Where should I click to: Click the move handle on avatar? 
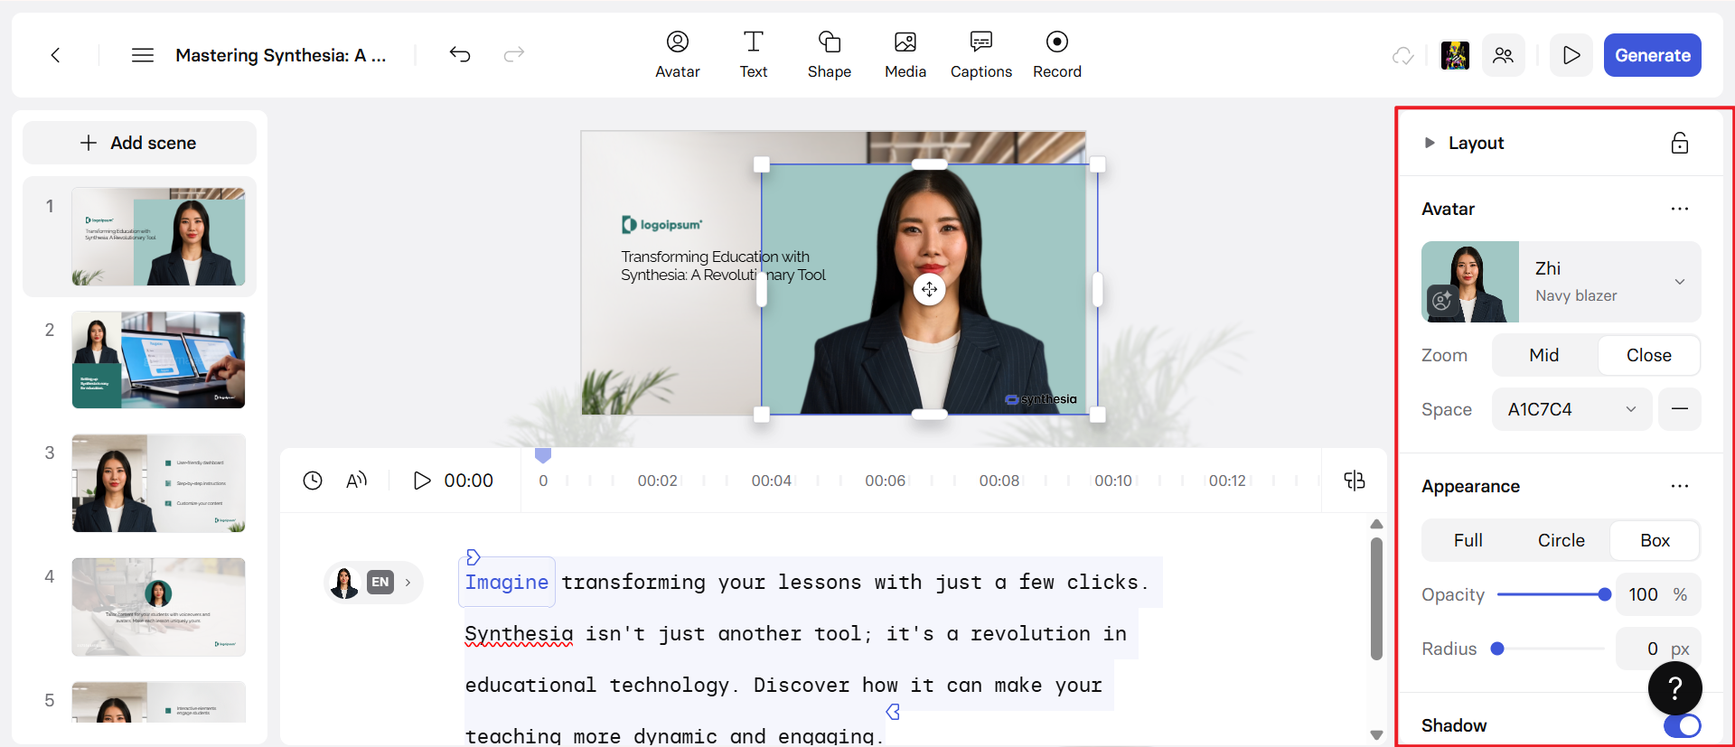coord(930,290)
